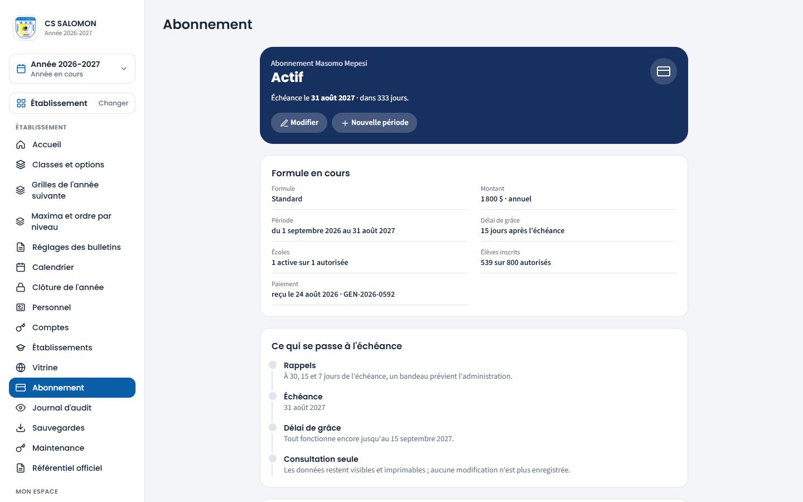Viewport: 803px width, 502px height.
Task: Click the grid icon beside Établissement
Action: point(21,103)
